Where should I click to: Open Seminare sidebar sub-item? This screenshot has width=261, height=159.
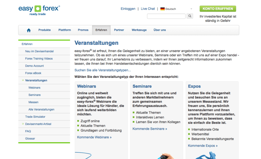[x=34, y=95]
